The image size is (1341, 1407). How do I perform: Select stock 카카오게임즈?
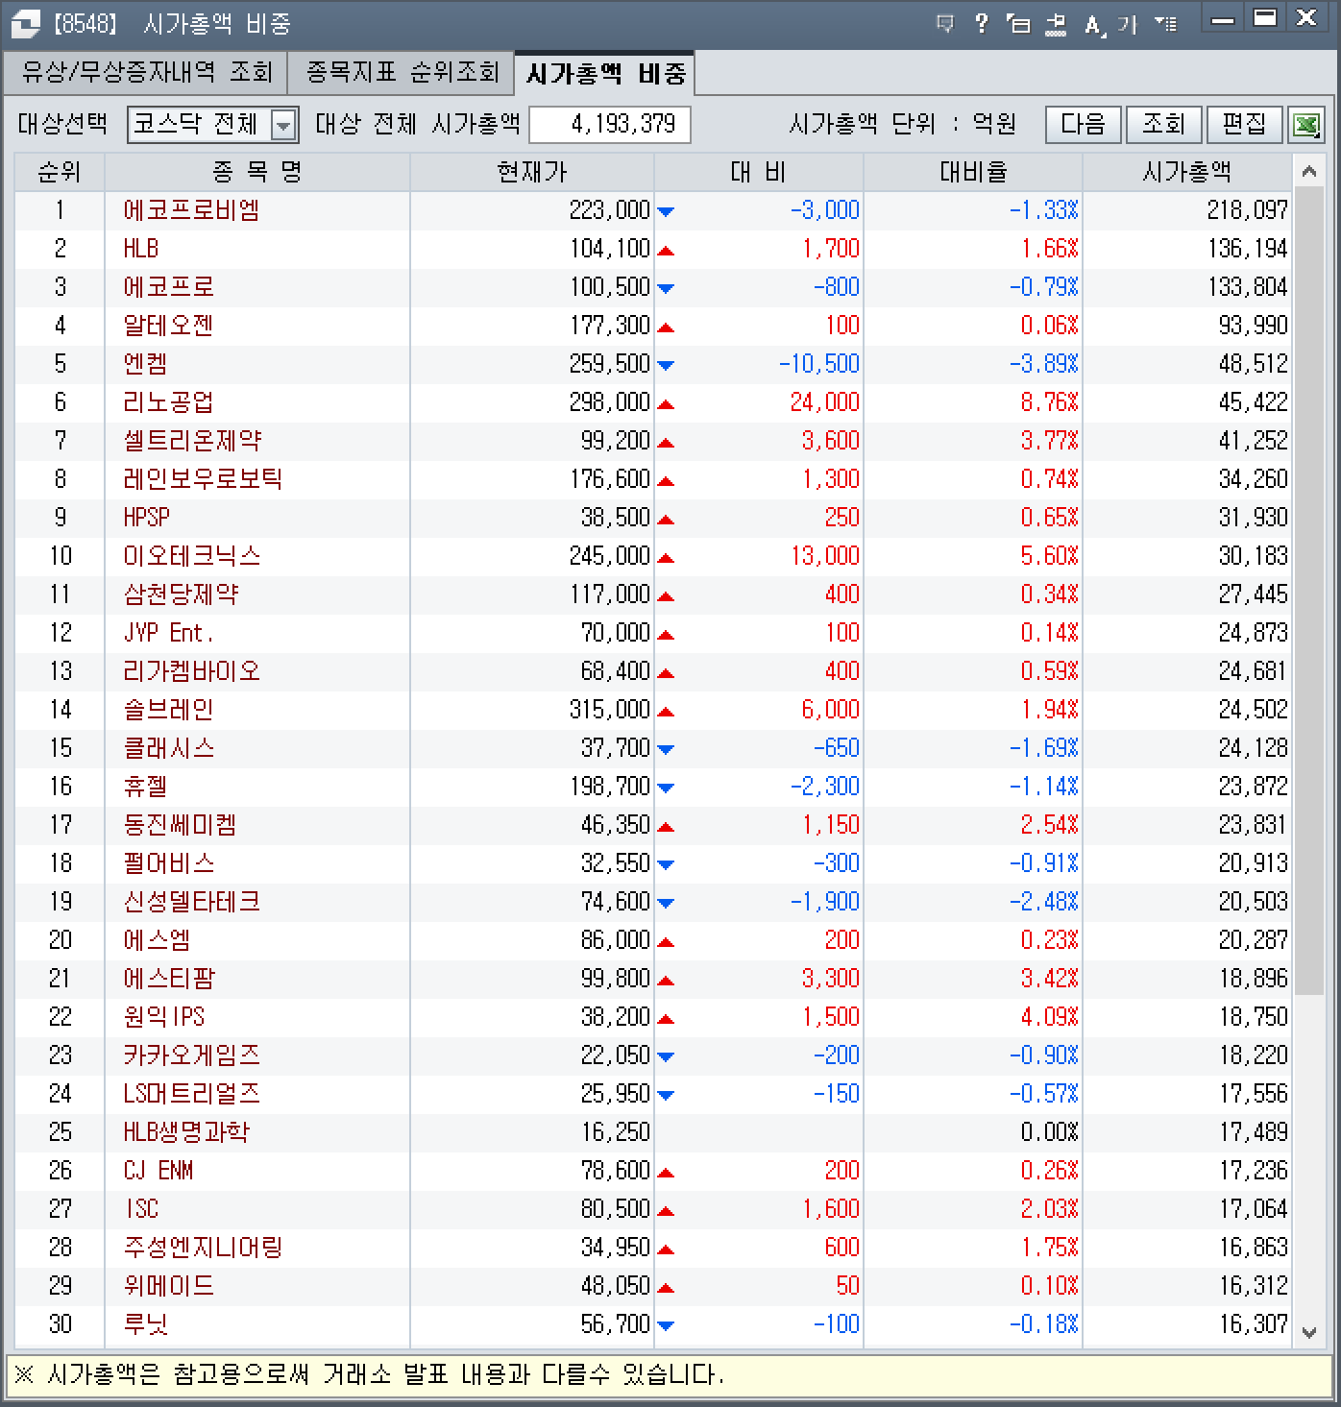coord(192,1055)
